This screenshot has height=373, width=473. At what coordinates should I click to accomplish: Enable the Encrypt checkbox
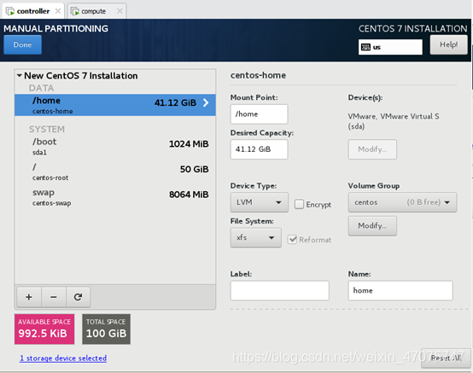(x=299, y=204)
